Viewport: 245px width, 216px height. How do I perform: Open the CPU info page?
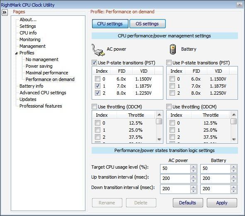coord(28,33)
